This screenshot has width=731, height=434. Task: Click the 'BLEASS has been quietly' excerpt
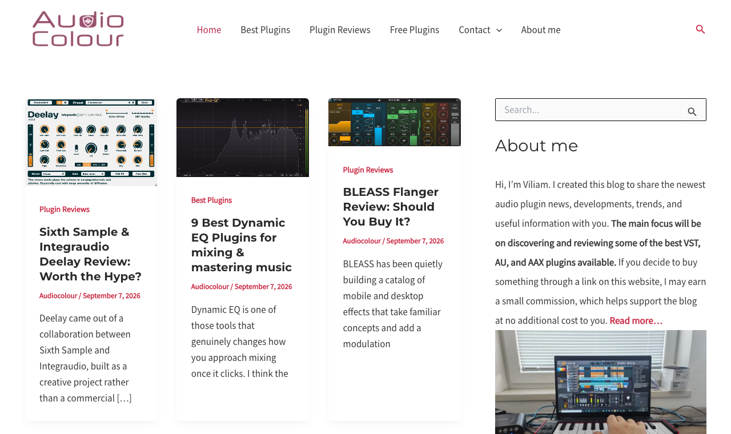393,304
